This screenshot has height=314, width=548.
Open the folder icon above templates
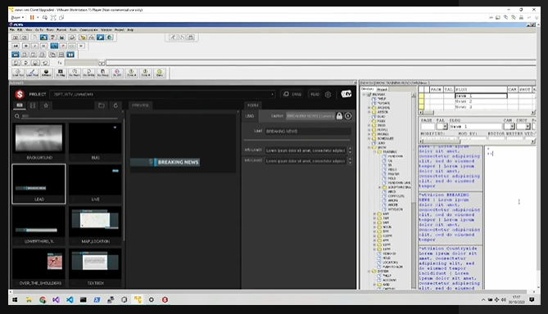(102, 105)
